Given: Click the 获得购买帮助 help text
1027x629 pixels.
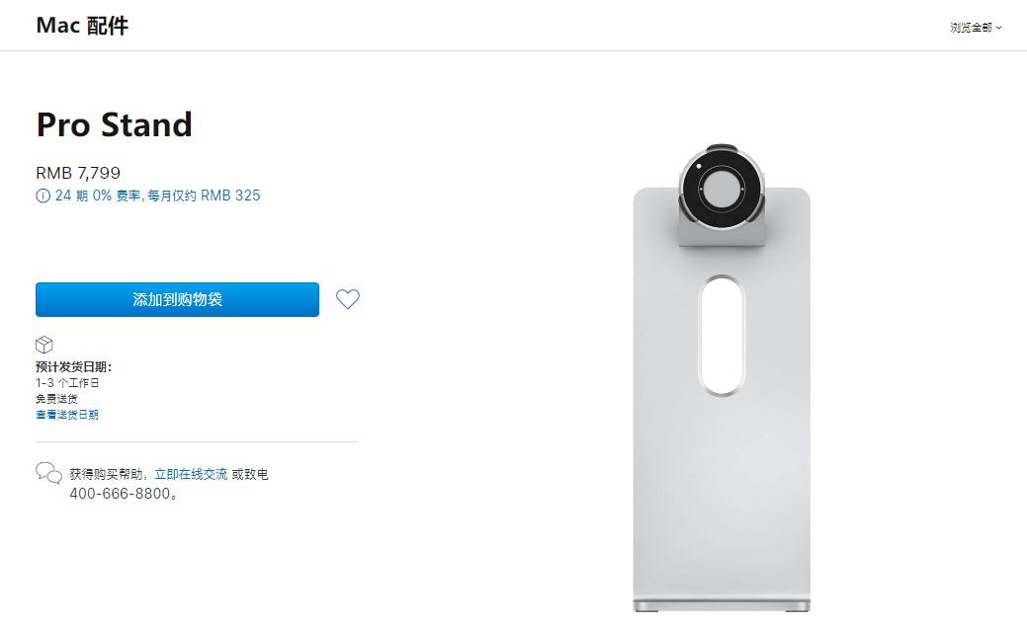Looking at the screenshot, I should tap(110, 474).
